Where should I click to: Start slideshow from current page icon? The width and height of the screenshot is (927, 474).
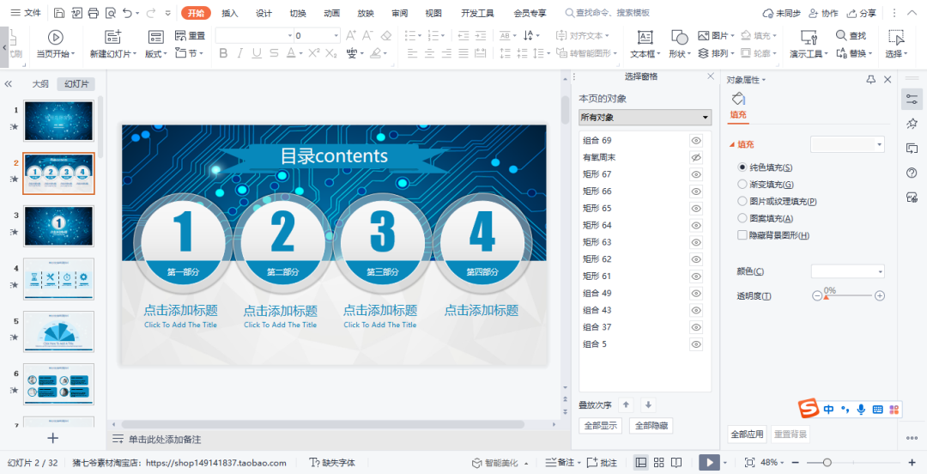click(x=56, y=37)
